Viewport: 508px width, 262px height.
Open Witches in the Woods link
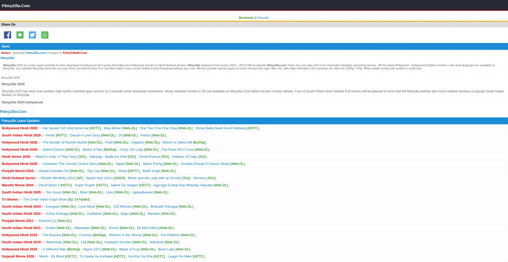click(125, 235)
